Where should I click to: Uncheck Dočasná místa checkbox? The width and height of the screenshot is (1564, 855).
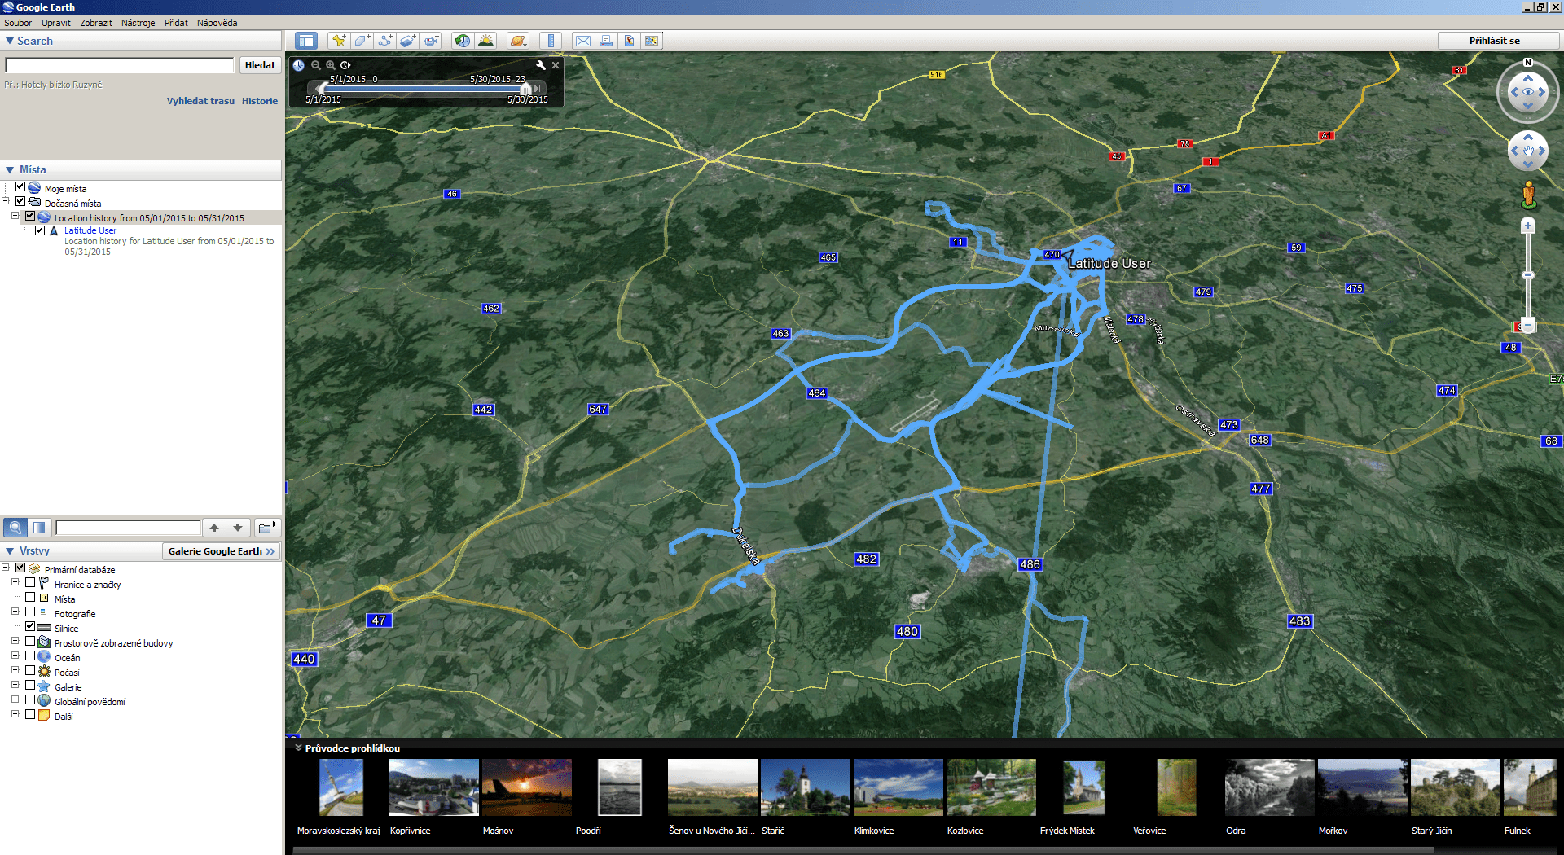point(20,202)
